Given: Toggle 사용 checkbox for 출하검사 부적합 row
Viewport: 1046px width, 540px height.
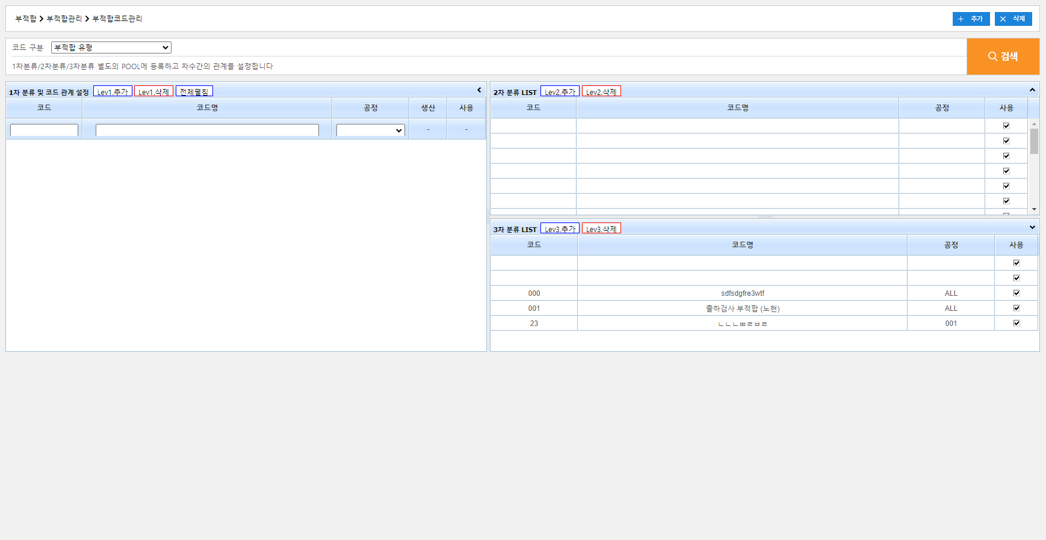Looking at the screenshot, I should [1017, 308].
